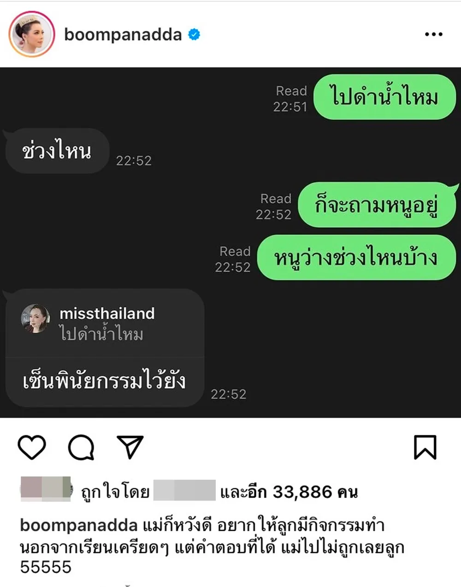Click the missthailand name in the reply
The height and width of the screenshot is (587, 461).
[107, 314]
